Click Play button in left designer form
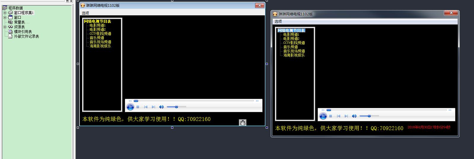 [130, 107]
